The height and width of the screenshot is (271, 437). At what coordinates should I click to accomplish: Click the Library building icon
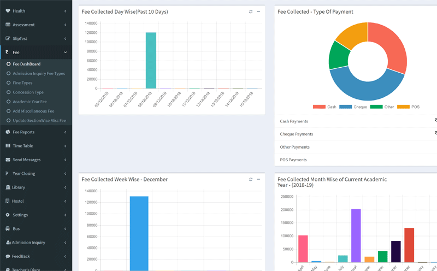coord(8,187)
